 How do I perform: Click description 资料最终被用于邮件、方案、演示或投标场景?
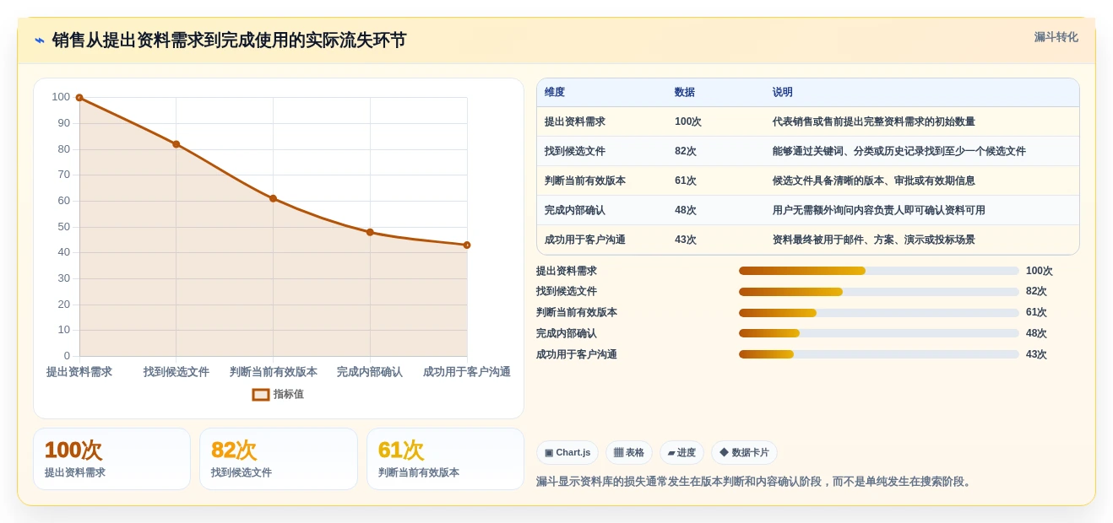pyautogui.click(x=874, y=240)
